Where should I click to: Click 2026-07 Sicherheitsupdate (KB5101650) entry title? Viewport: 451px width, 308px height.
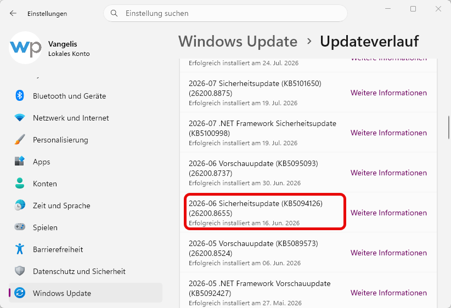pos(255,88)
